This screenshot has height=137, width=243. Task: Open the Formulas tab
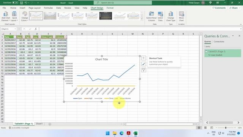48,8
